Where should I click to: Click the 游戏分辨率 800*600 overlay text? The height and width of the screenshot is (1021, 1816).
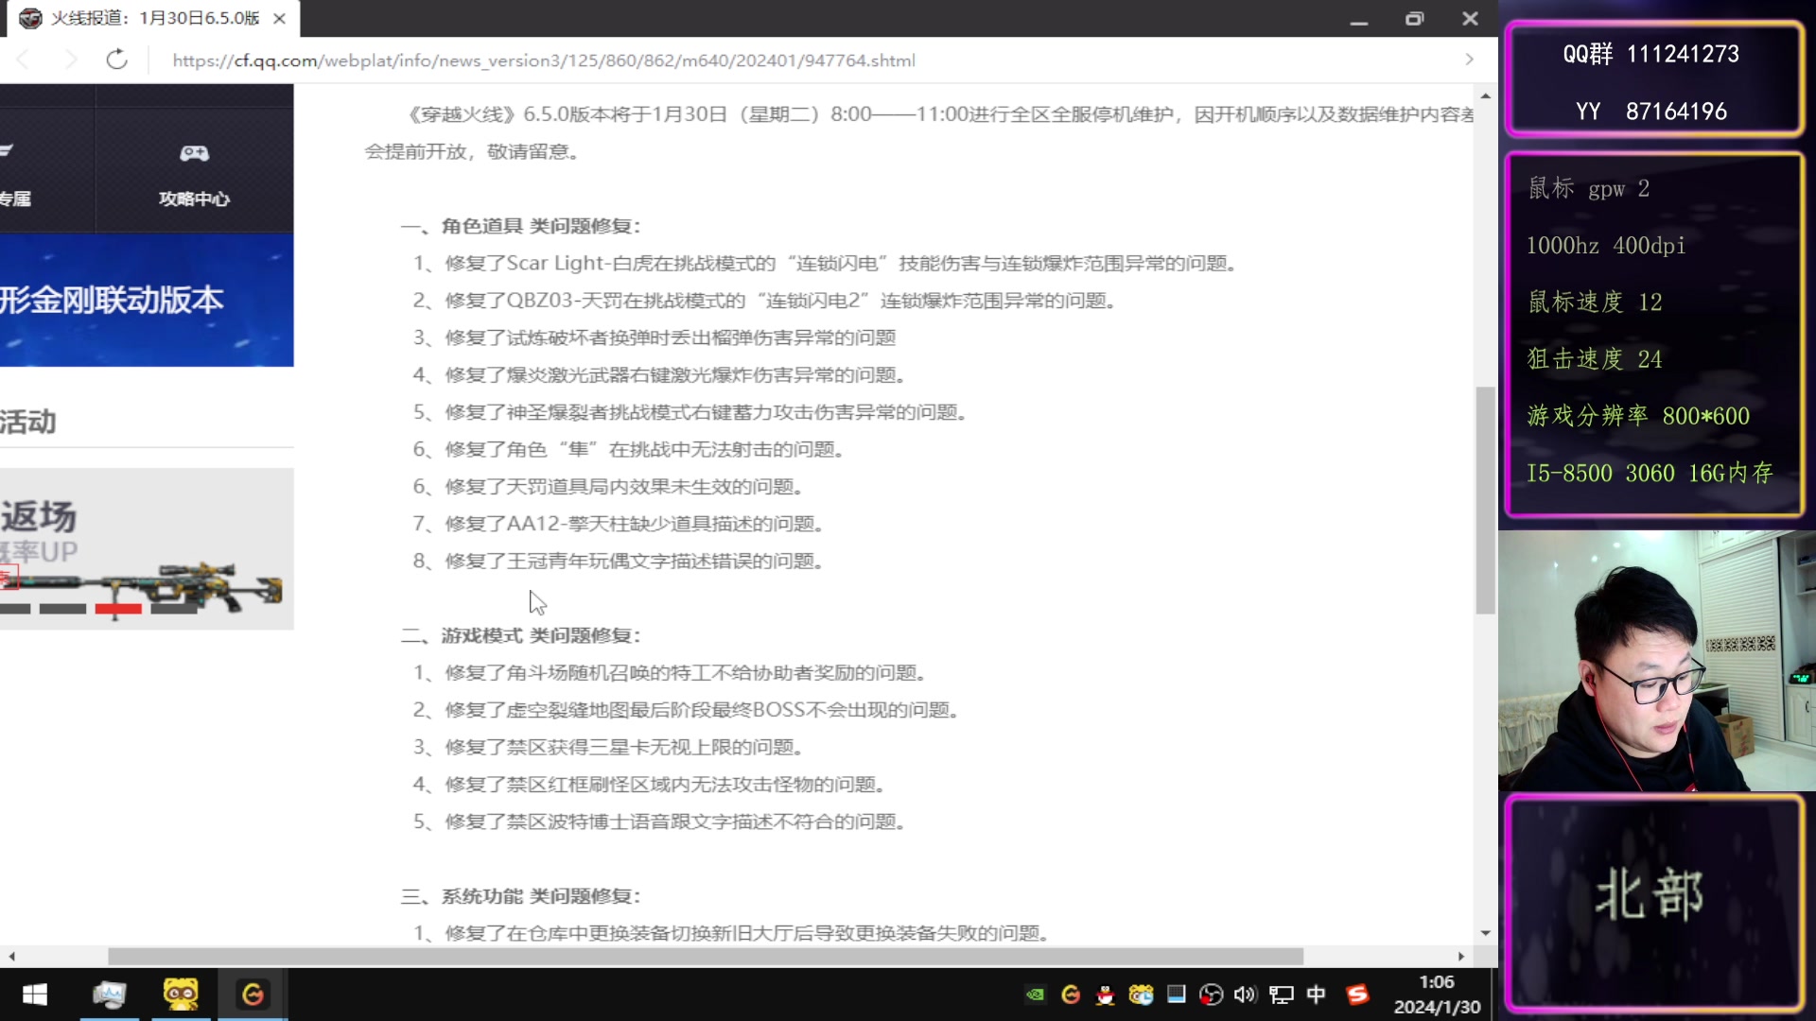tap(1638, 416)
